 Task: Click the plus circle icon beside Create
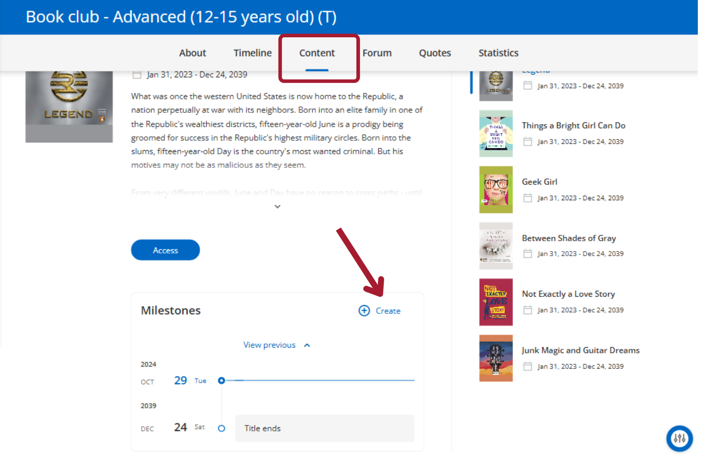(x=364, y=311)
